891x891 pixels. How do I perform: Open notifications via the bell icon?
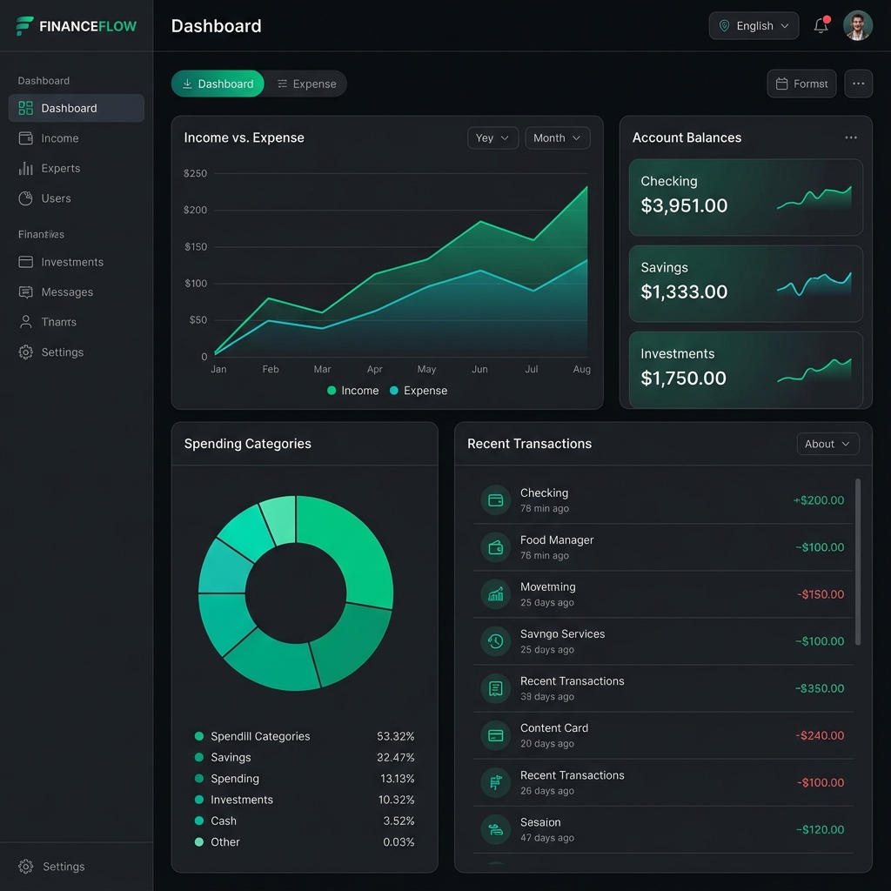coord(819,25)
